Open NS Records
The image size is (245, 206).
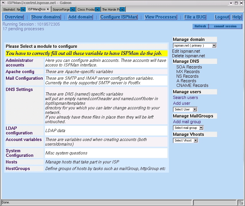pos(187,76)
